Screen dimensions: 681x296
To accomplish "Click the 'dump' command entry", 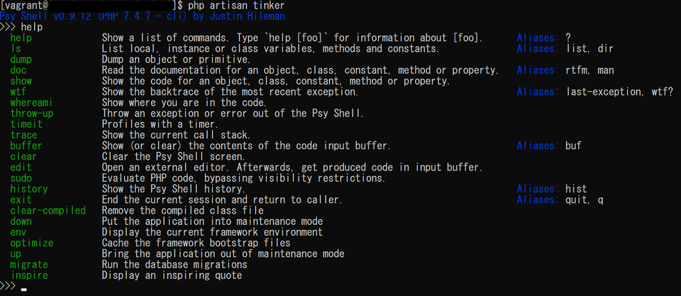I will click(21, 60).
